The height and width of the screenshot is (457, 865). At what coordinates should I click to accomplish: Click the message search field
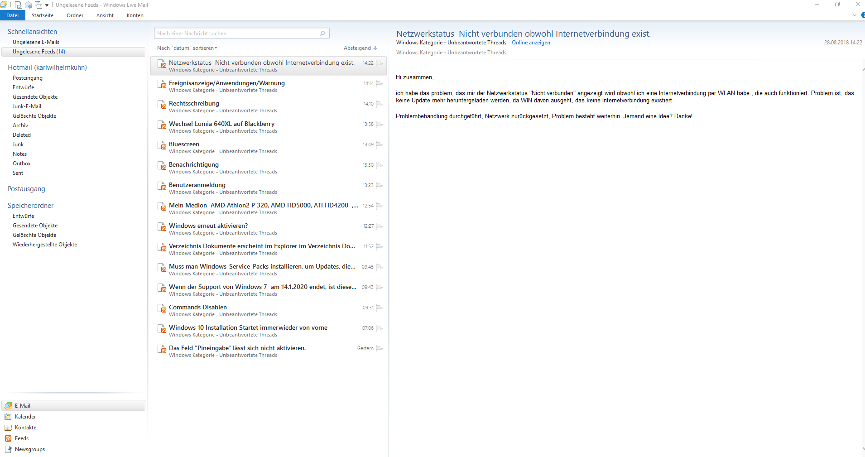242,34
